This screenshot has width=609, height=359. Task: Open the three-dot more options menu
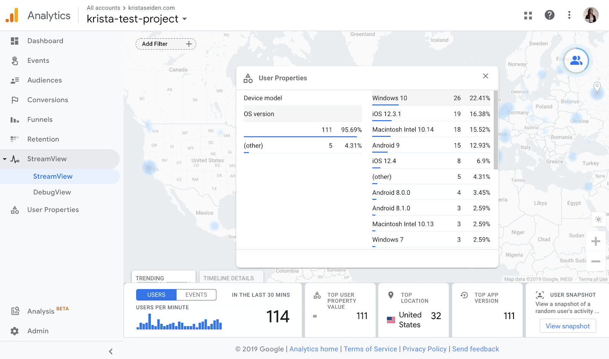click(x=569, y=15)
